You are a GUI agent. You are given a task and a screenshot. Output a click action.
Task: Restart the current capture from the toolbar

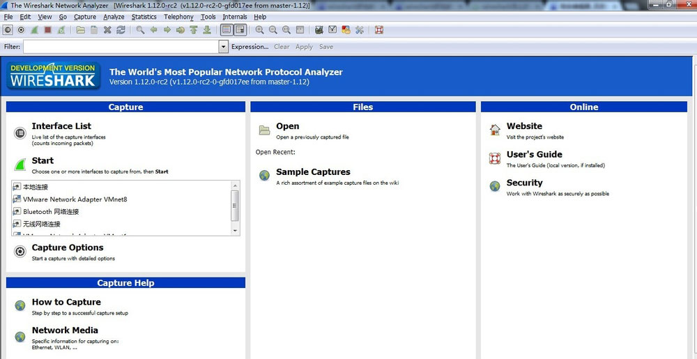[61, 30]
